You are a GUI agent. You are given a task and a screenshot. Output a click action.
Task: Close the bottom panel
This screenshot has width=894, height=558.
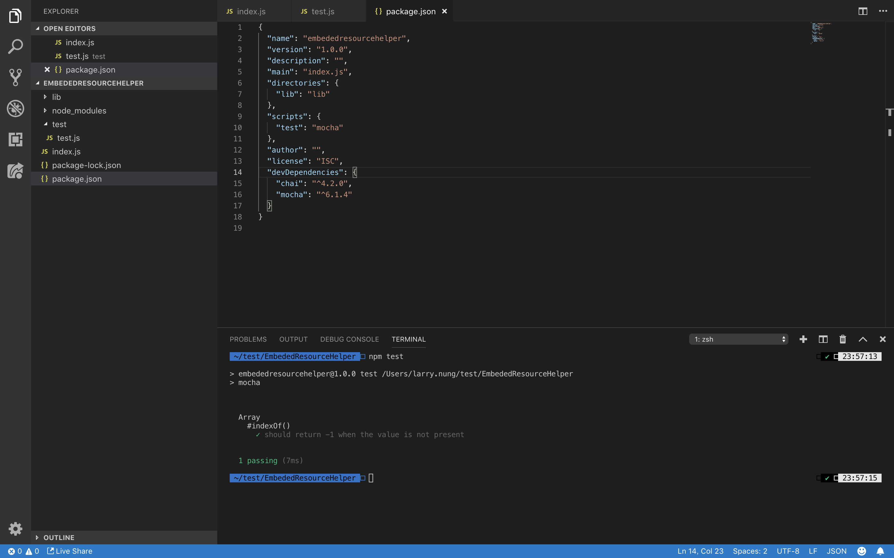(x=883, y=339)
